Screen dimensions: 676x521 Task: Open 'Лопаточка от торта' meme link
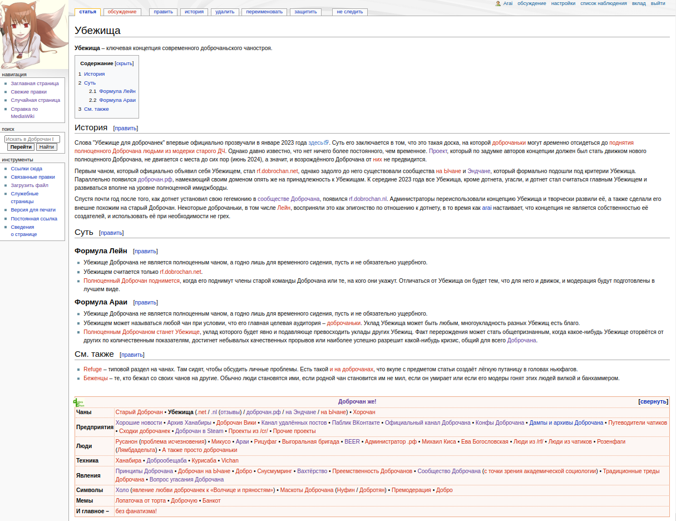(141, 500)
